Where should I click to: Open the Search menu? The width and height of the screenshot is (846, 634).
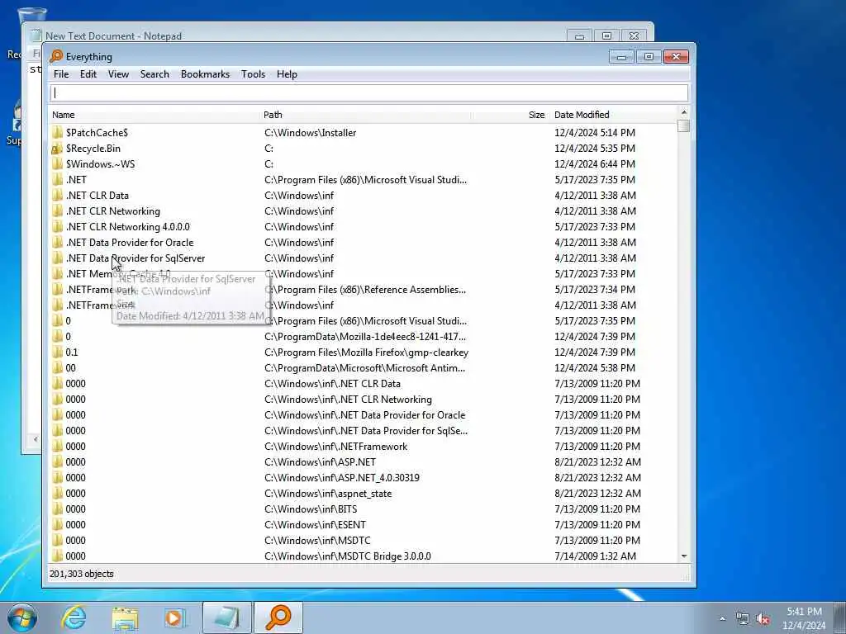pyautogui.click(x=154, y=74)
